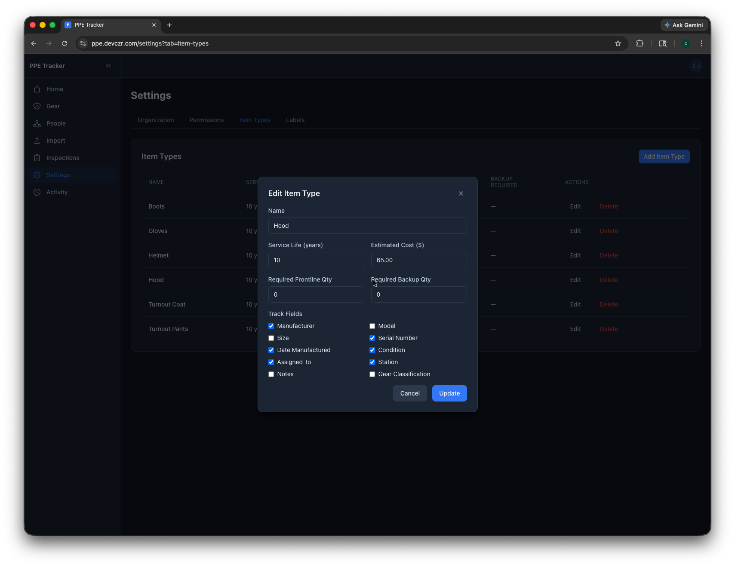Image resolution: width=735 pixels, height=567 pixels.
Task: Open Inspections from the sidebar
Action: [x=62, y=158]
